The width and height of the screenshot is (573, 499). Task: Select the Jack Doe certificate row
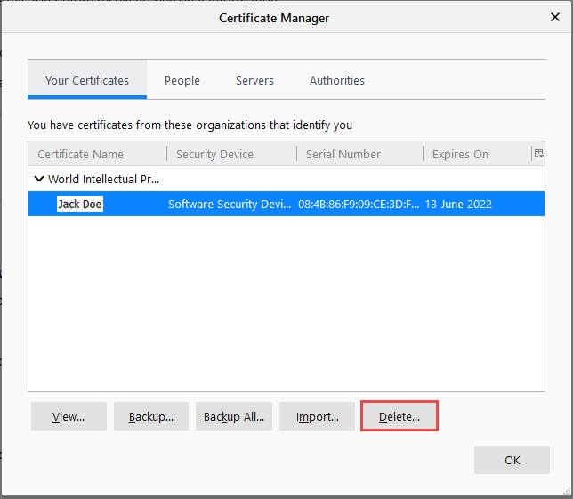80,204
